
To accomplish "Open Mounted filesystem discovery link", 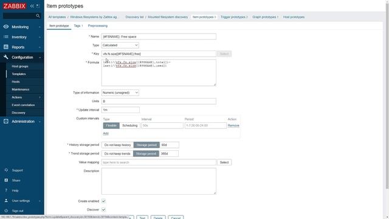I will click(x=168, y=17).
